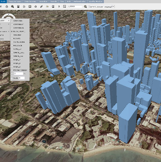This screenshot has width=161, height=162.
Task: Open help with the question mark icon
Action: coord(59,6)
